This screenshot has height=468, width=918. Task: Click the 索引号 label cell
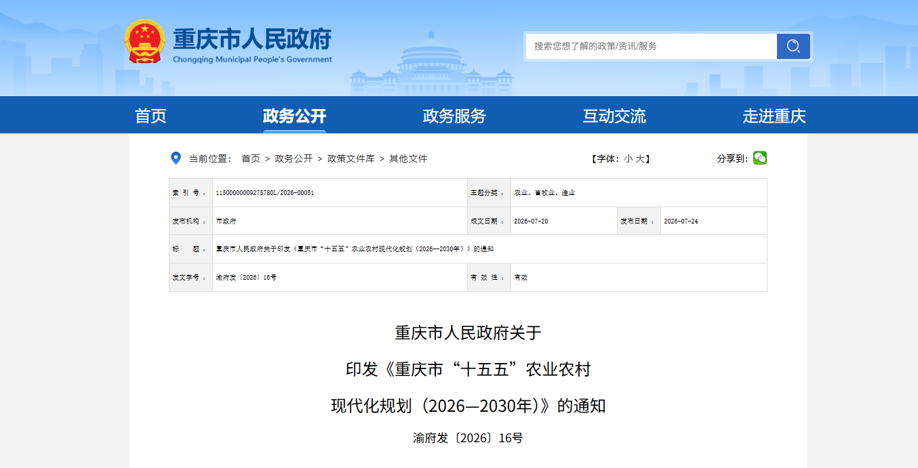point(191,193)
